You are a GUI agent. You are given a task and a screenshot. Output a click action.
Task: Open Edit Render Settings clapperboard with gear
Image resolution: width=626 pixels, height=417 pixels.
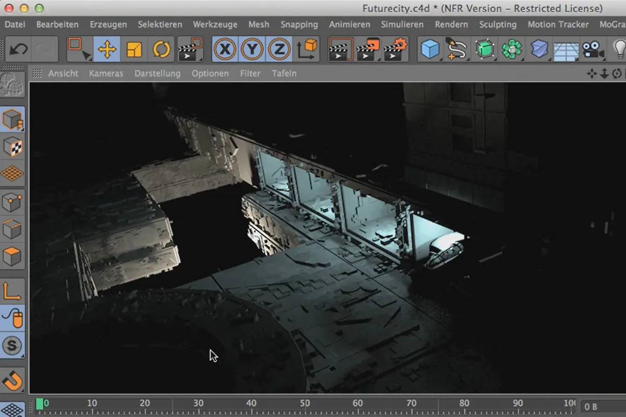pos(395,50)
